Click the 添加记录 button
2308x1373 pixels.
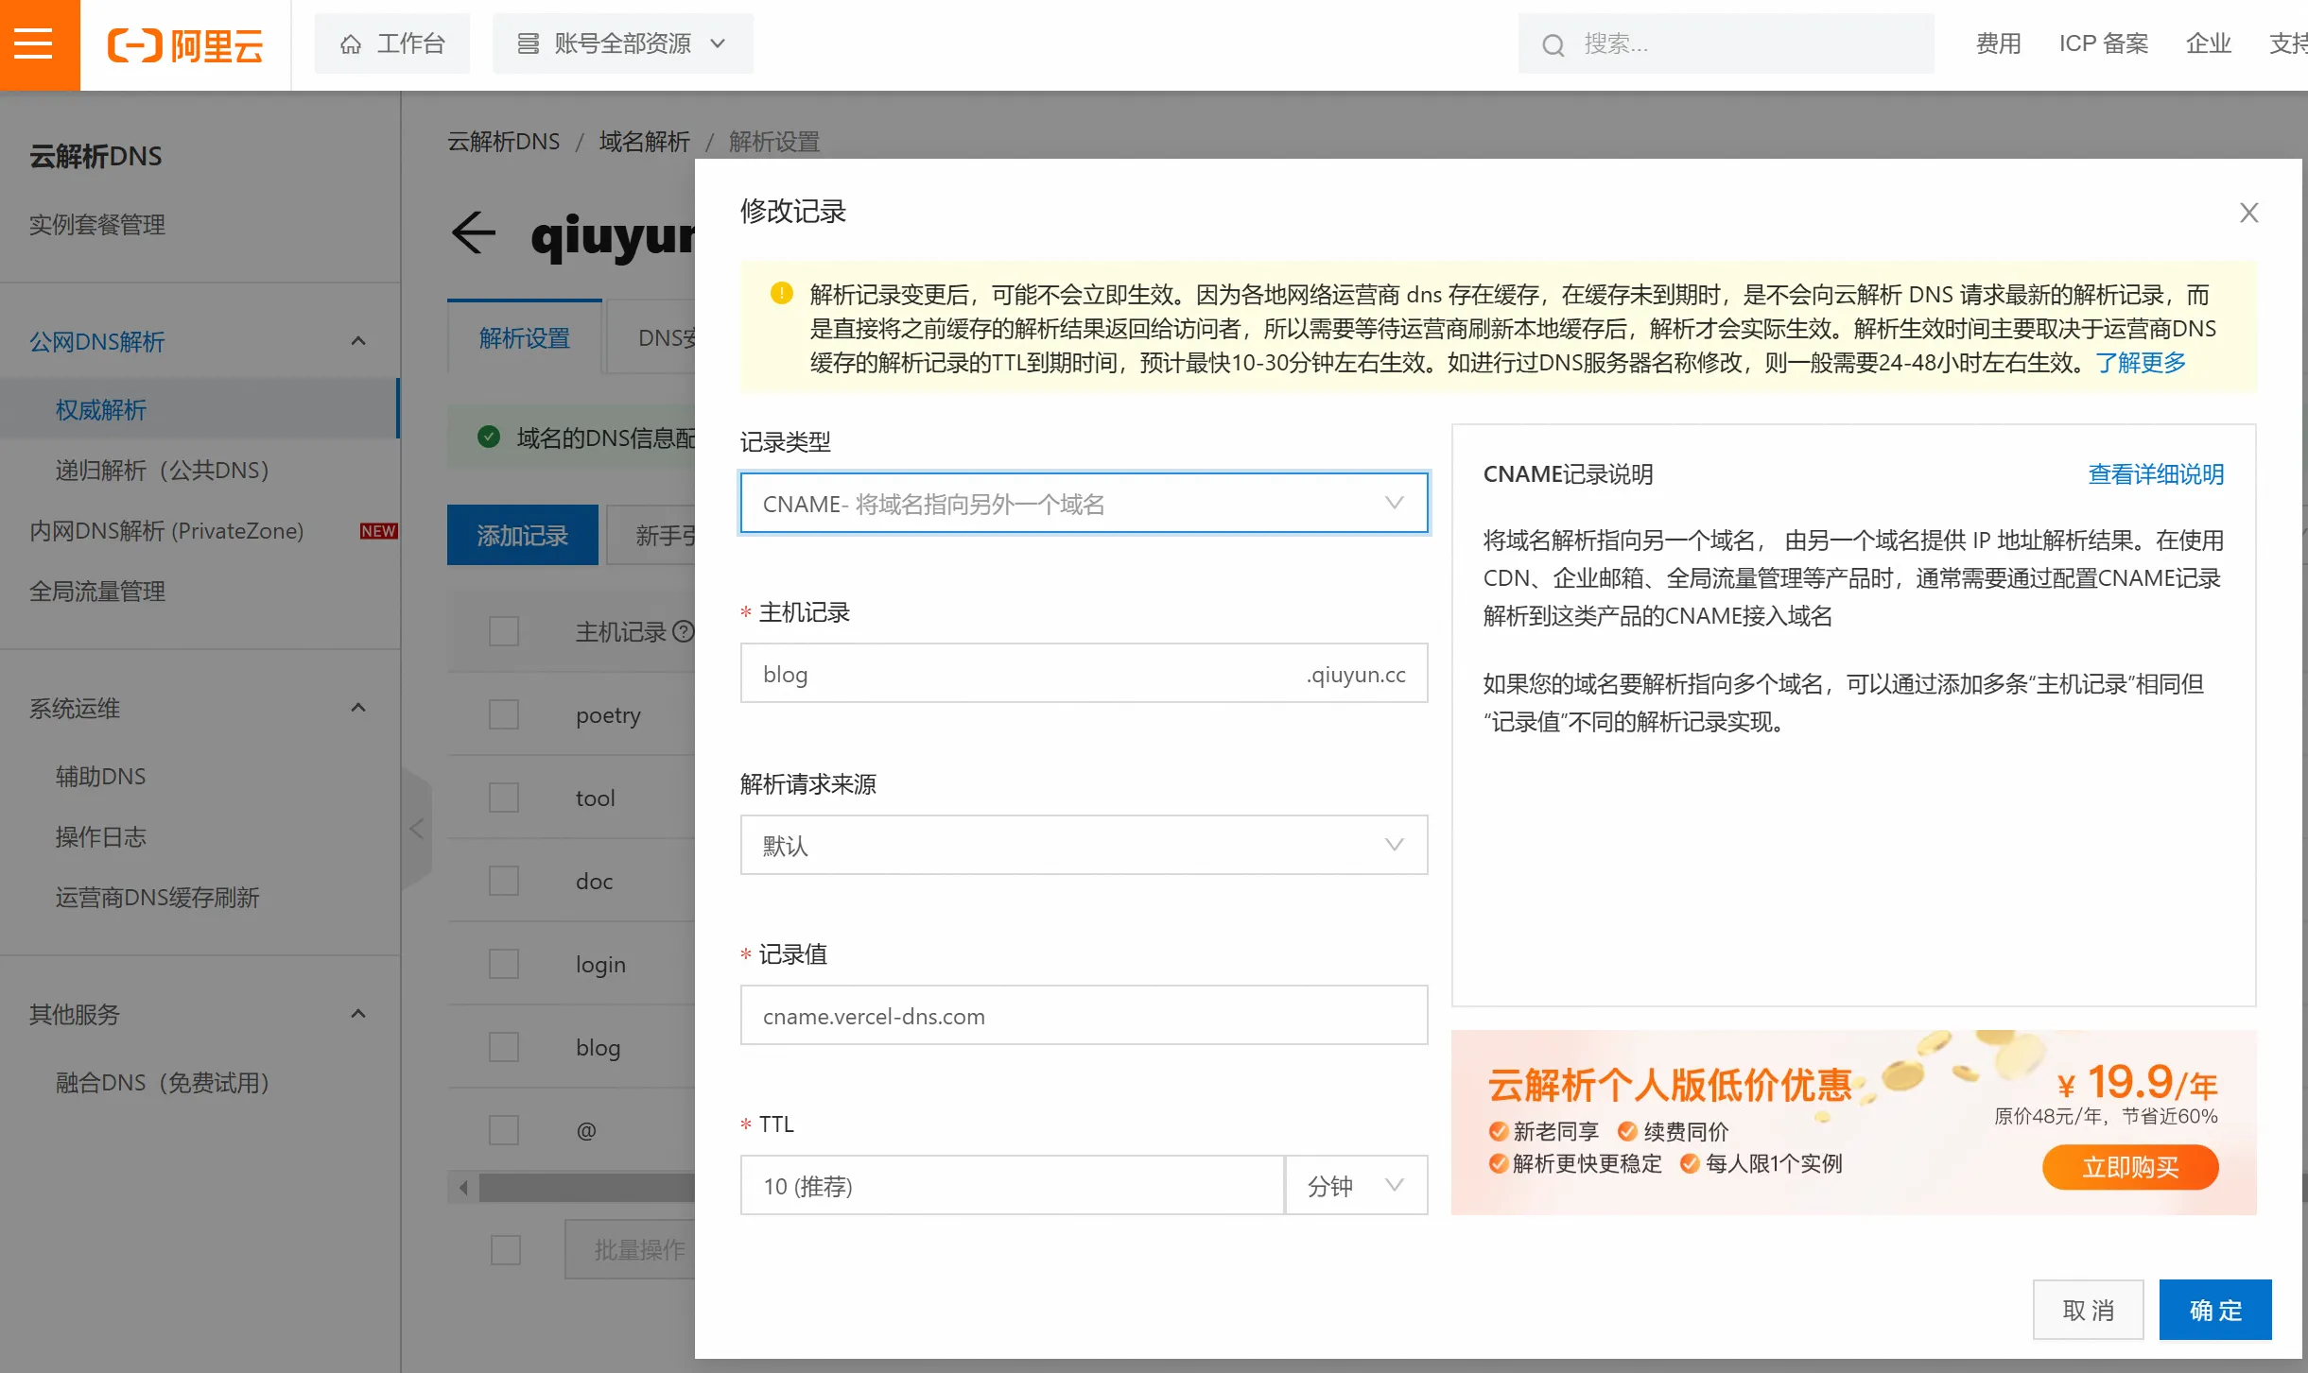click(522, 535)
